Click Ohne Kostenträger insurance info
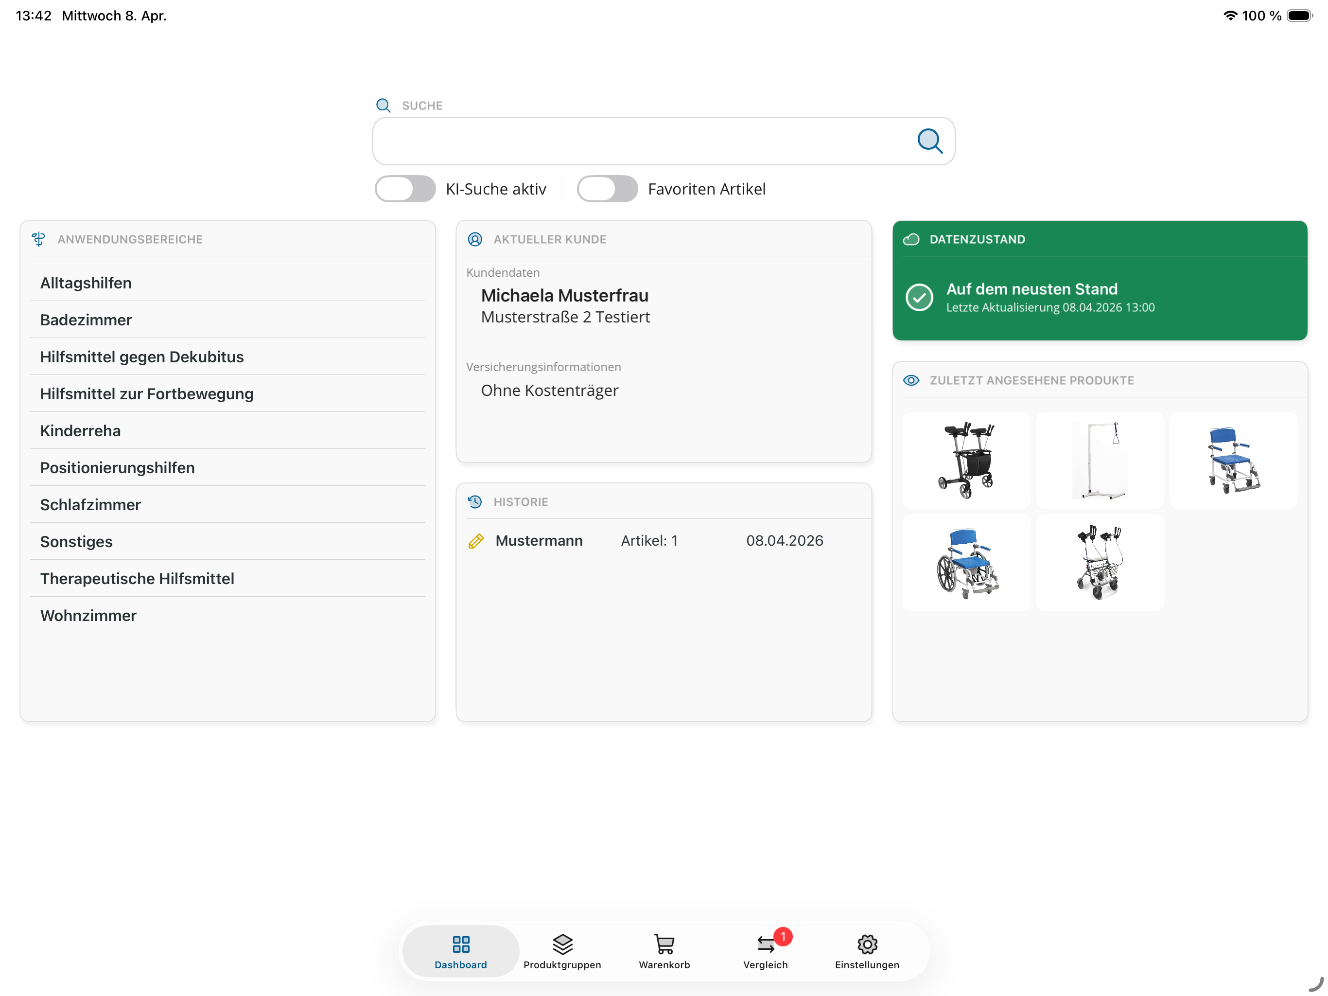The width and height of the screenshot is (1328, 996). coord(549,391)
